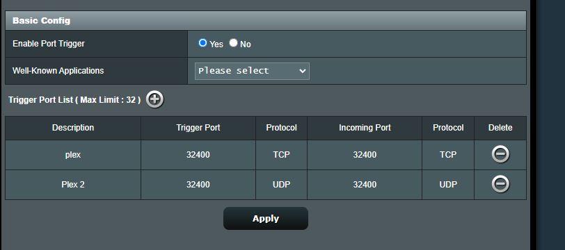Click the Description column header

tap(73, 128)
